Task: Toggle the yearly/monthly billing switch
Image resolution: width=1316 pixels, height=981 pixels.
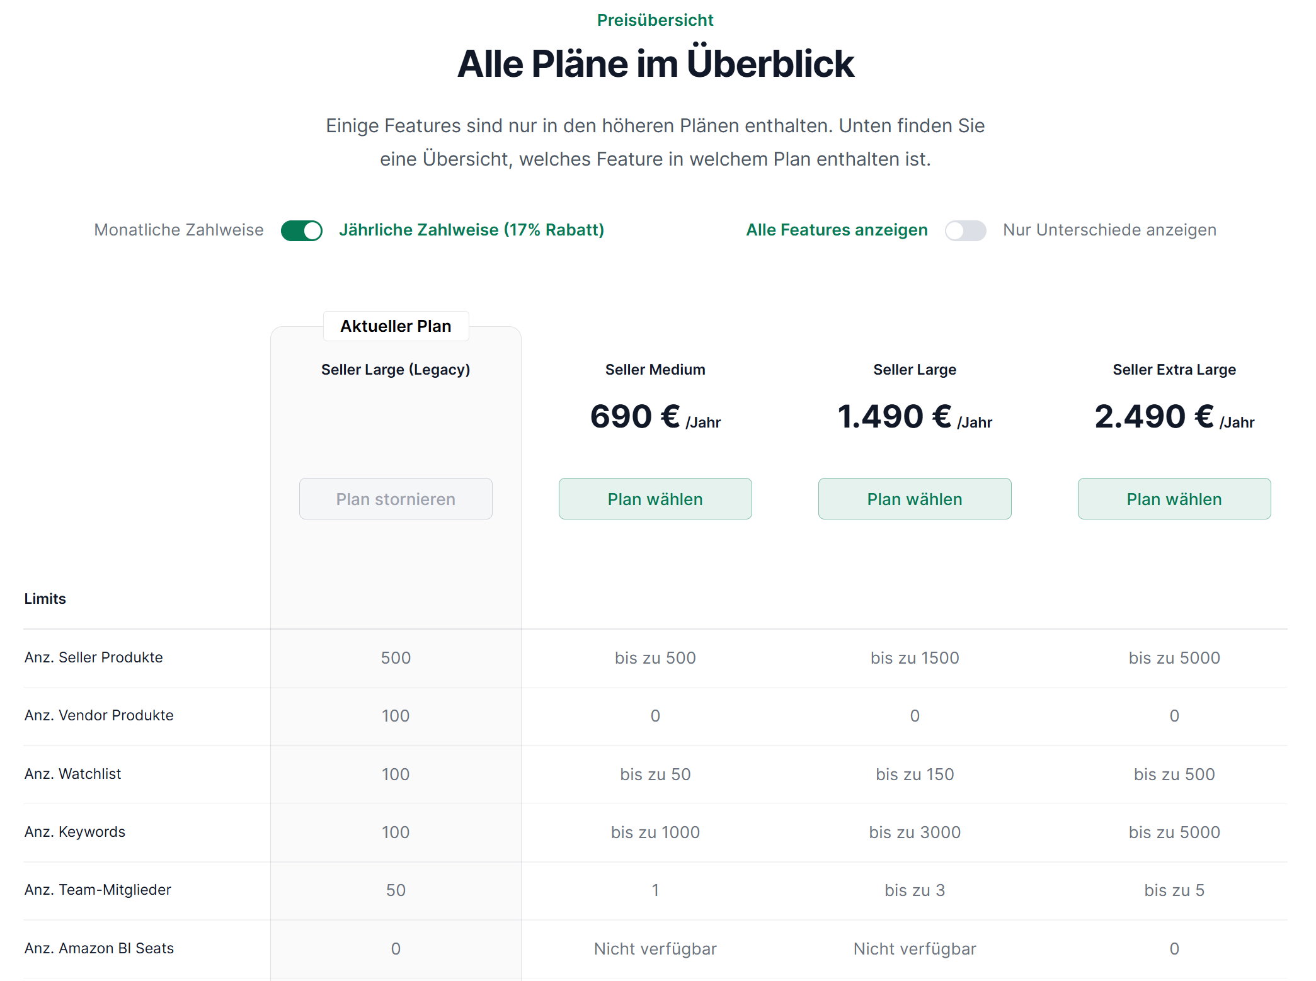Action: (x=301, y=230)
